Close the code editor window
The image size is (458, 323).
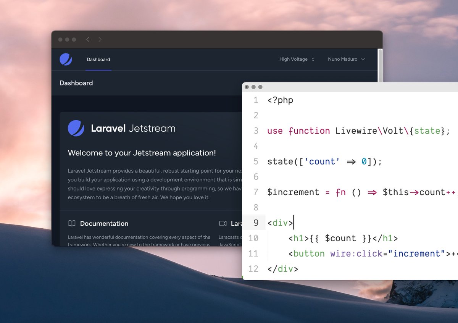[x=247, y=87]
